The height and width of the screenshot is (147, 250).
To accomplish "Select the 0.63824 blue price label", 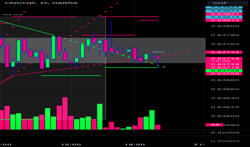I will click(x=224, y=11).
